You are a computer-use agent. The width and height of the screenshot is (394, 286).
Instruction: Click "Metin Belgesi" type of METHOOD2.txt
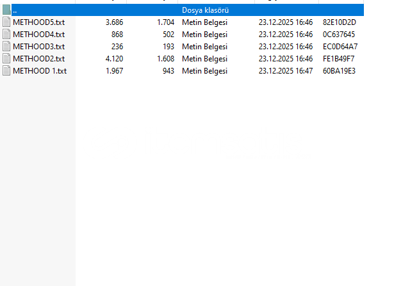point(204,59)
